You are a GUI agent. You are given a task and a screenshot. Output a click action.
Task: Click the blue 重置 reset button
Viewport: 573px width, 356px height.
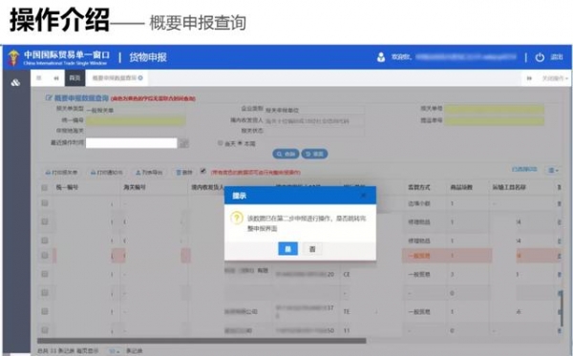(314, 154)
